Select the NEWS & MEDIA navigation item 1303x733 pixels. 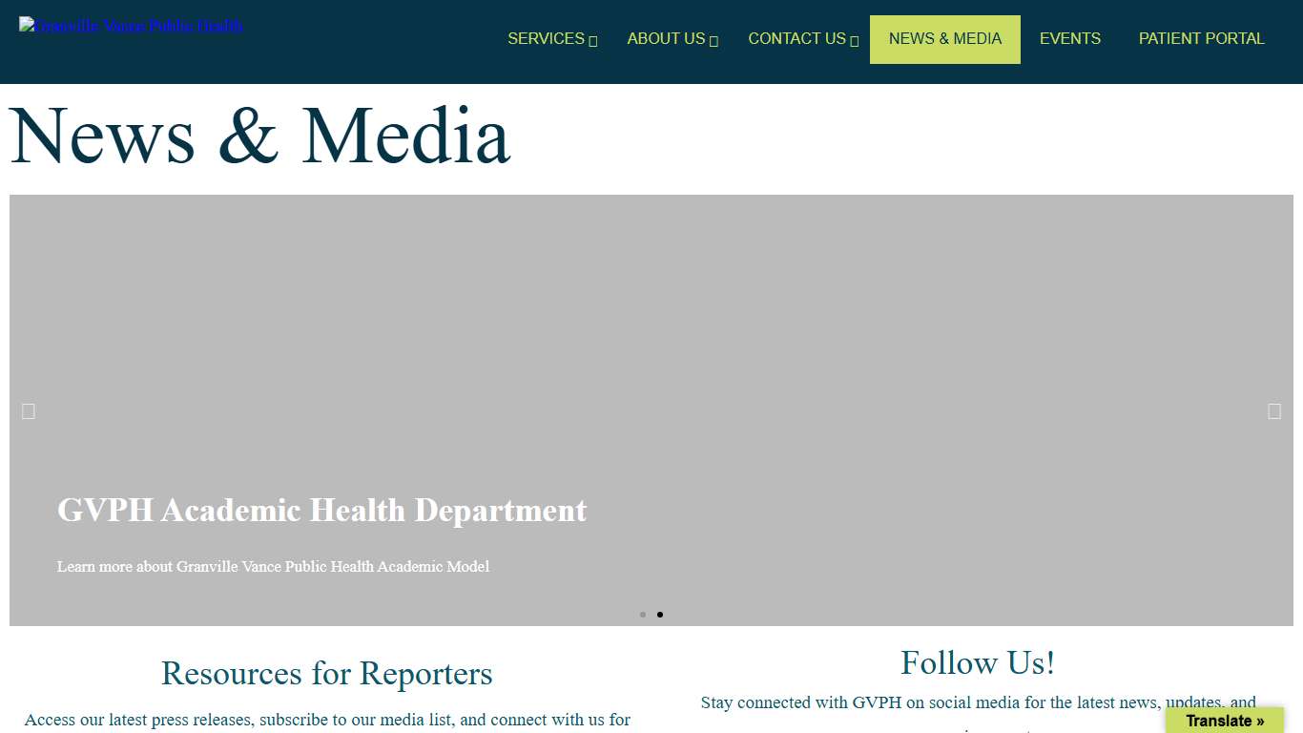[945, 39]
